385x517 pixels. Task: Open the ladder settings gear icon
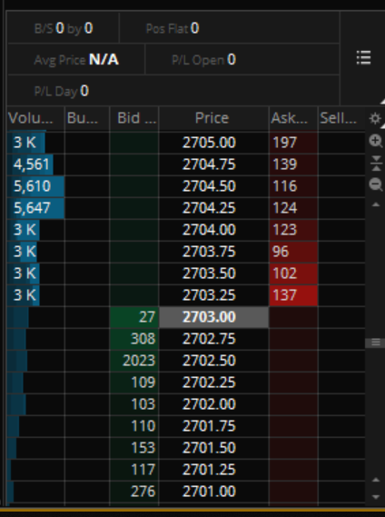(x=375, y=118)
